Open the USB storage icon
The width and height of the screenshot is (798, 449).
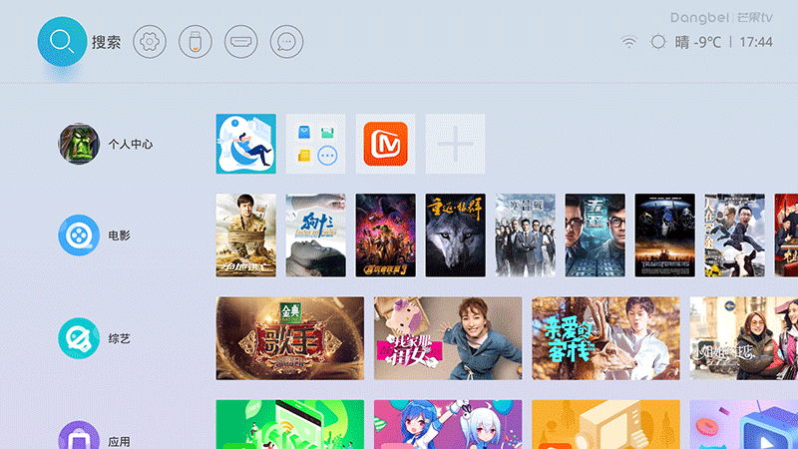pos(196,42)
